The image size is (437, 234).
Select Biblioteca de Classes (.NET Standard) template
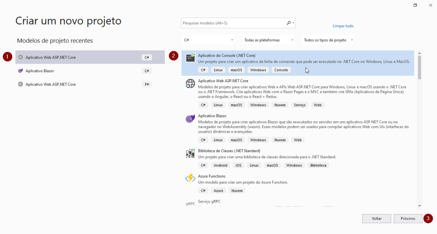point(297,158)
